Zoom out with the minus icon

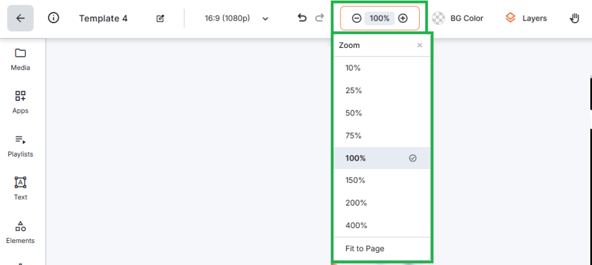point(356,18)
